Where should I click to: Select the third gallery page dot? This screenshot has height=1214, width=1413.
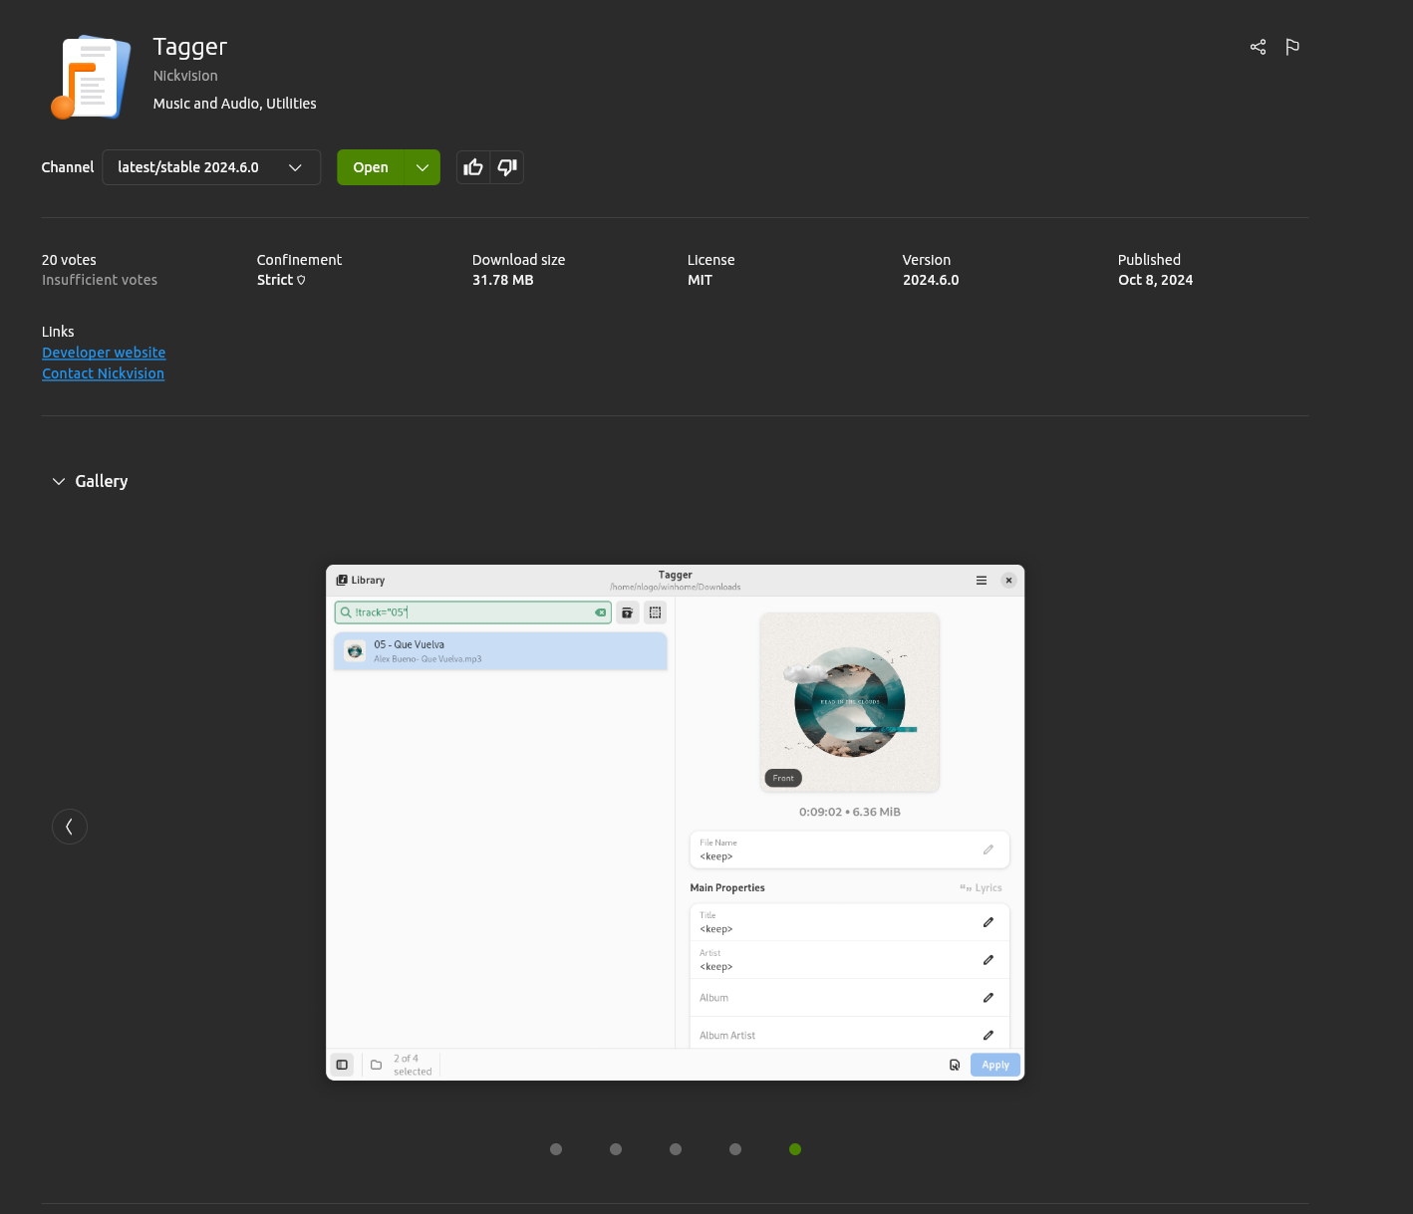[x=676, y=1149]
